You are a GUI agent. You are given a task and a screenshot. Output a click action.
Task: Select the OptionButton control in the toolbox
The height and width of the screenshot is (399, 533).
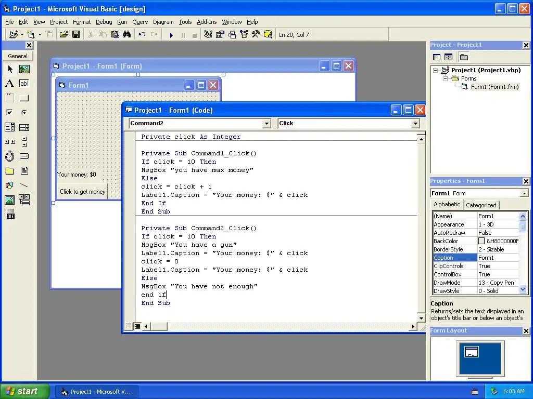[24, 112]
